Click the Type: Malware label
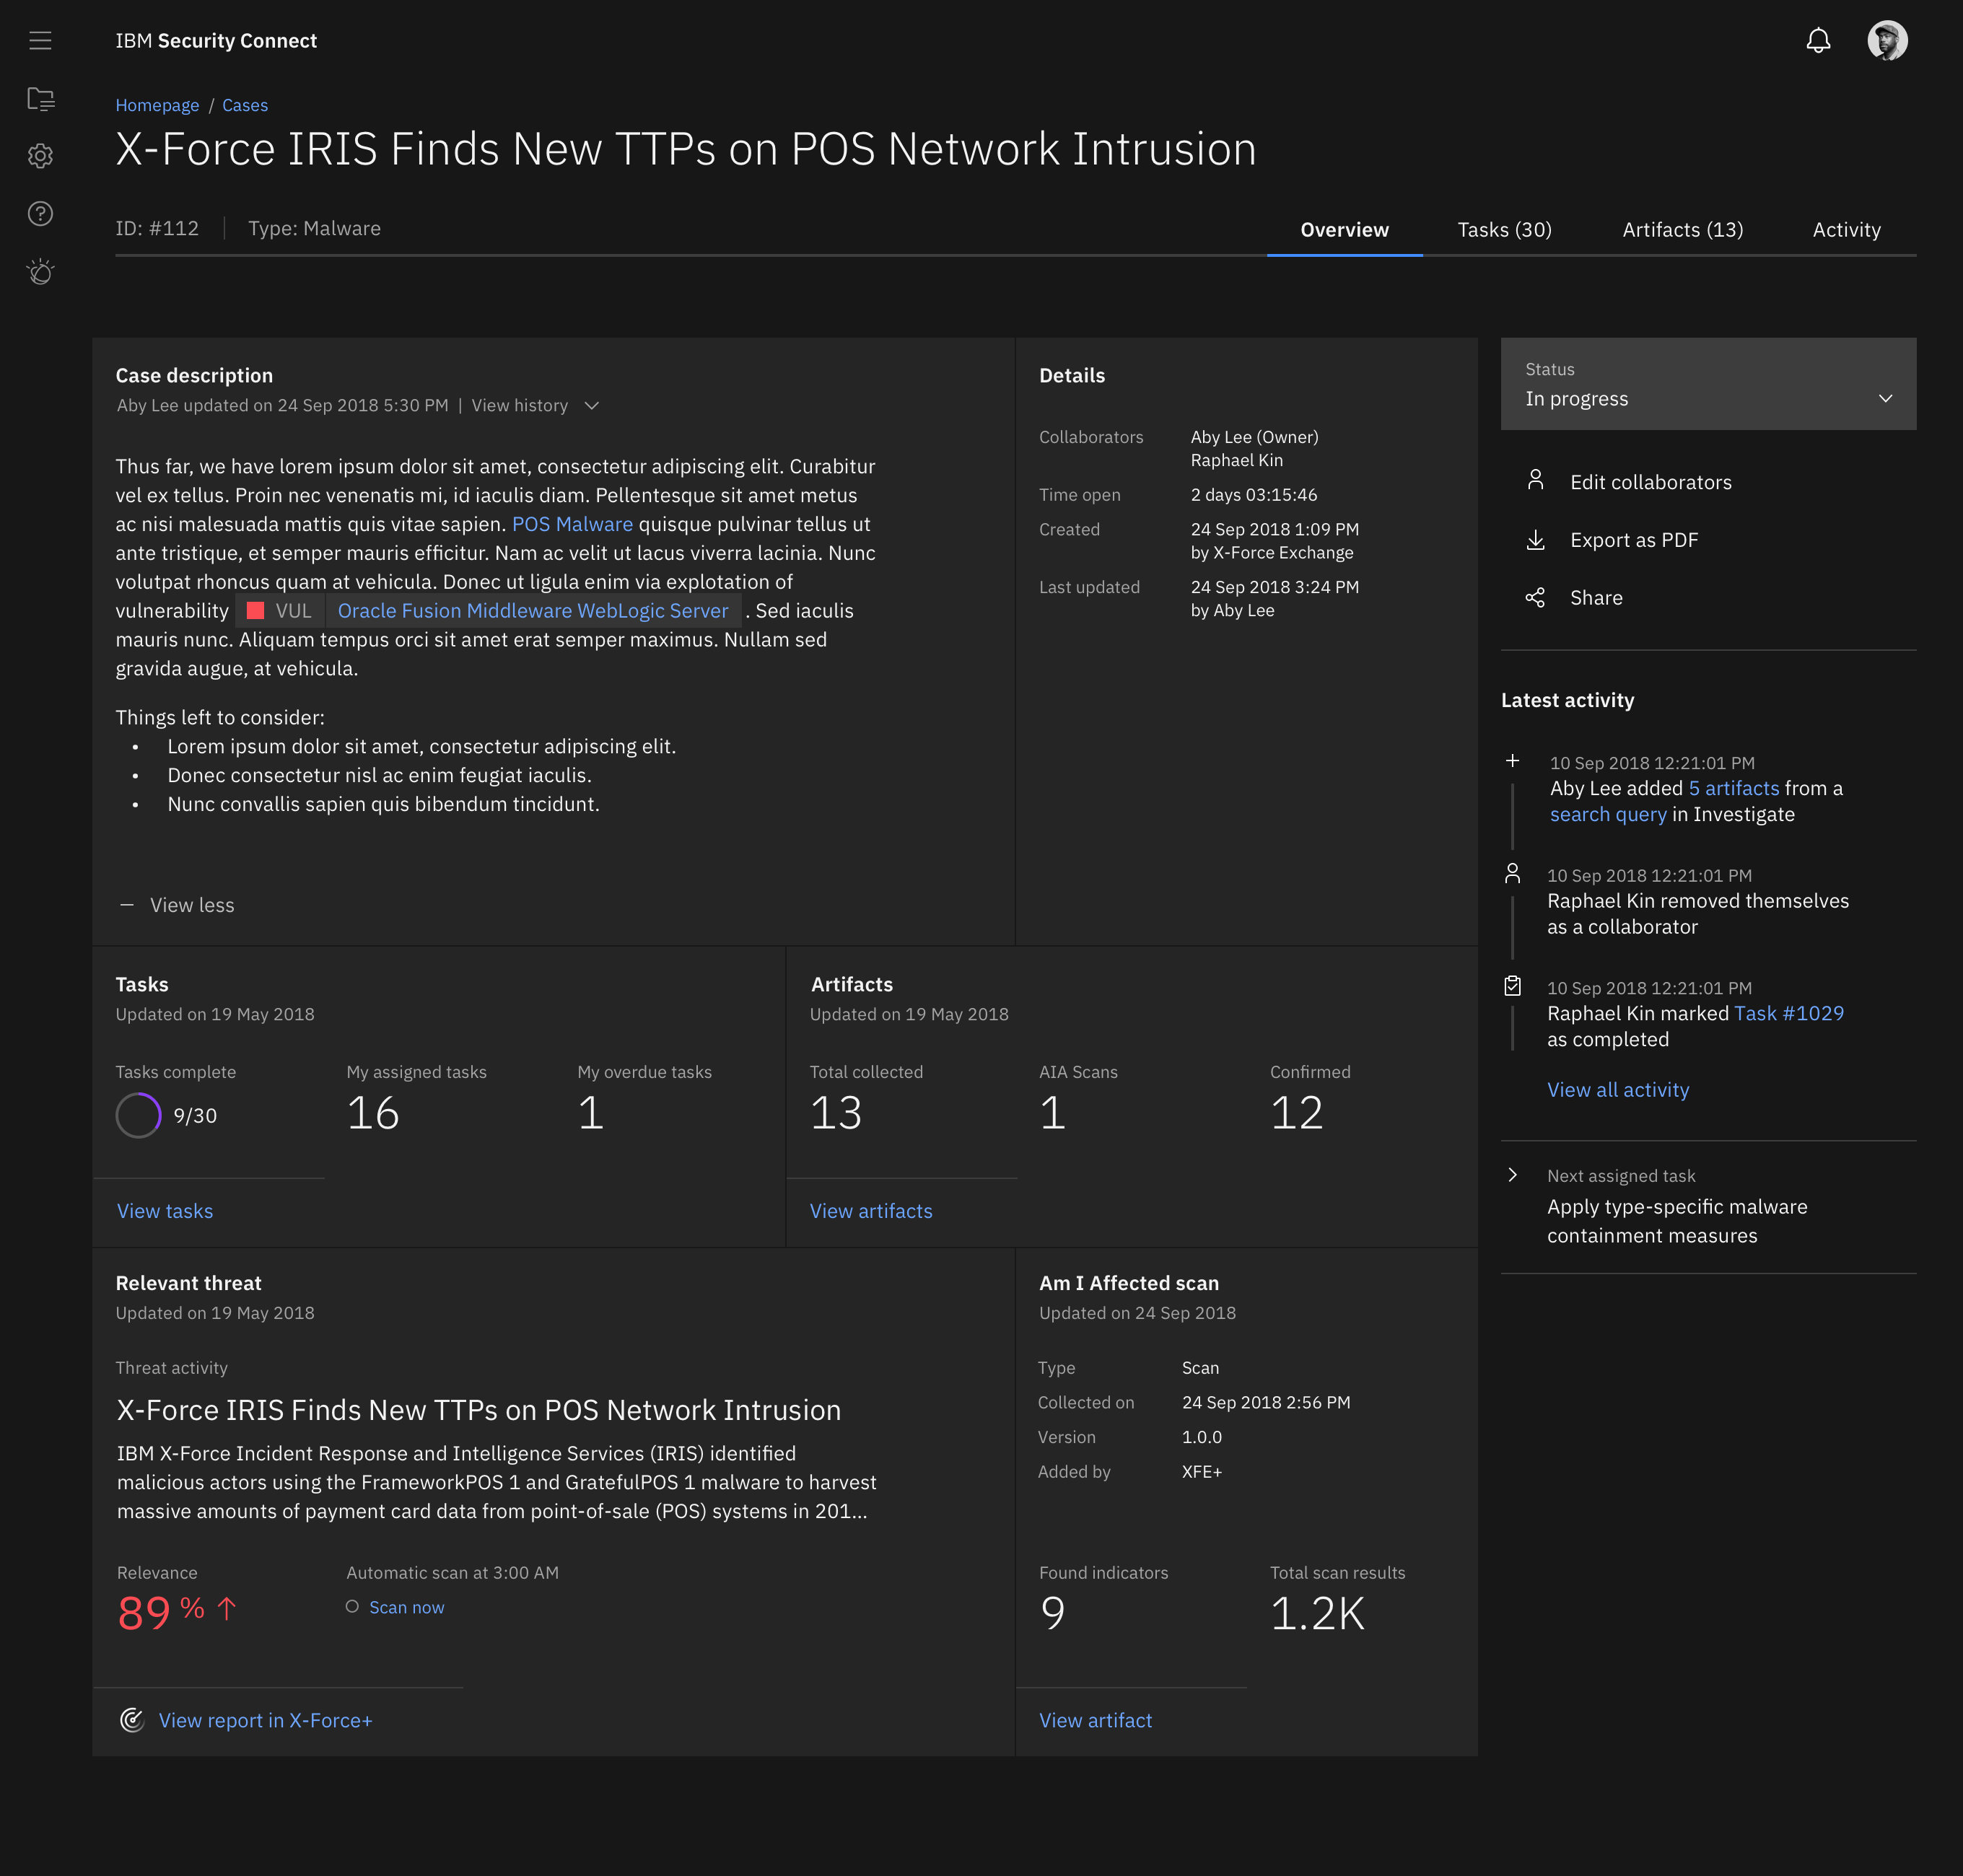Viewport: 1963px width, 1876px height. tap(314, 228)
